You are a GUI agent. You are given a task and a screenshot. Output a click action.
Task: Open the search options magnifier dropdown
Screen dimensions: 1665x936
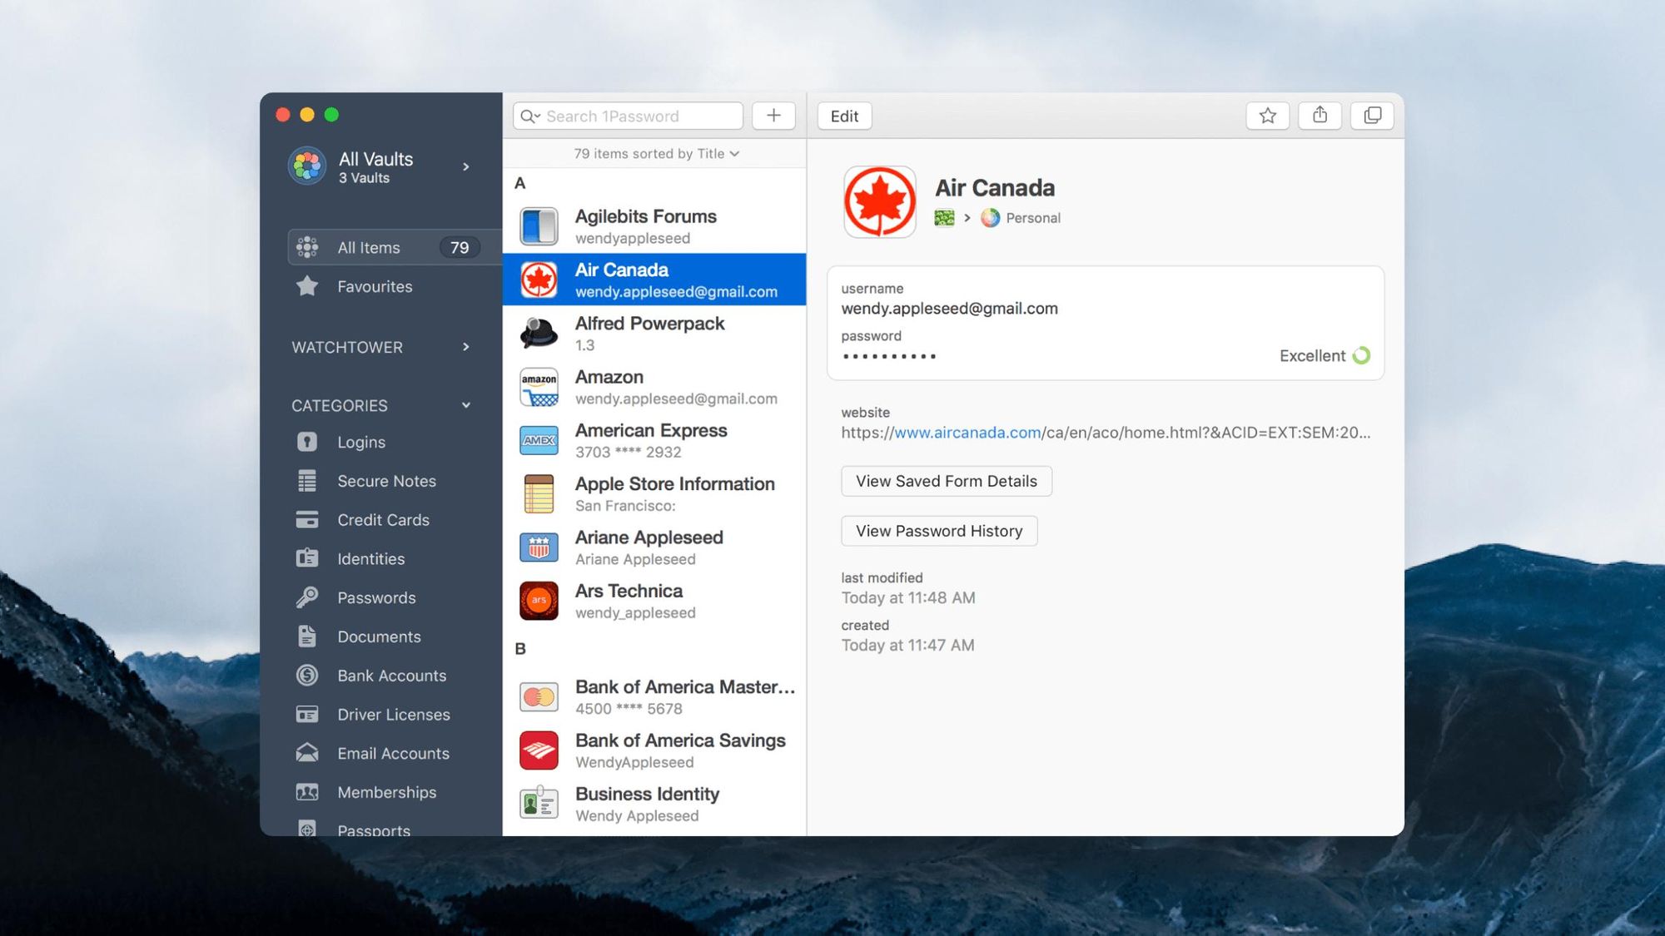(x=530, y=116)
